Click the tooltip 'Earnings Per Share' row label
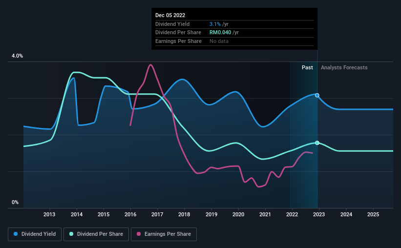This screenshot has height=248, width=401. (x=178, y=41)
